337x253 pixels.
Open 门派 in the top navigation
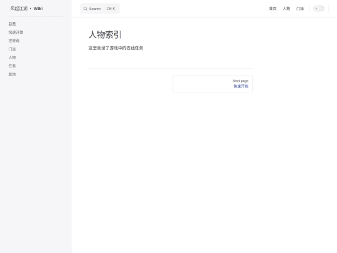[300, 9]
